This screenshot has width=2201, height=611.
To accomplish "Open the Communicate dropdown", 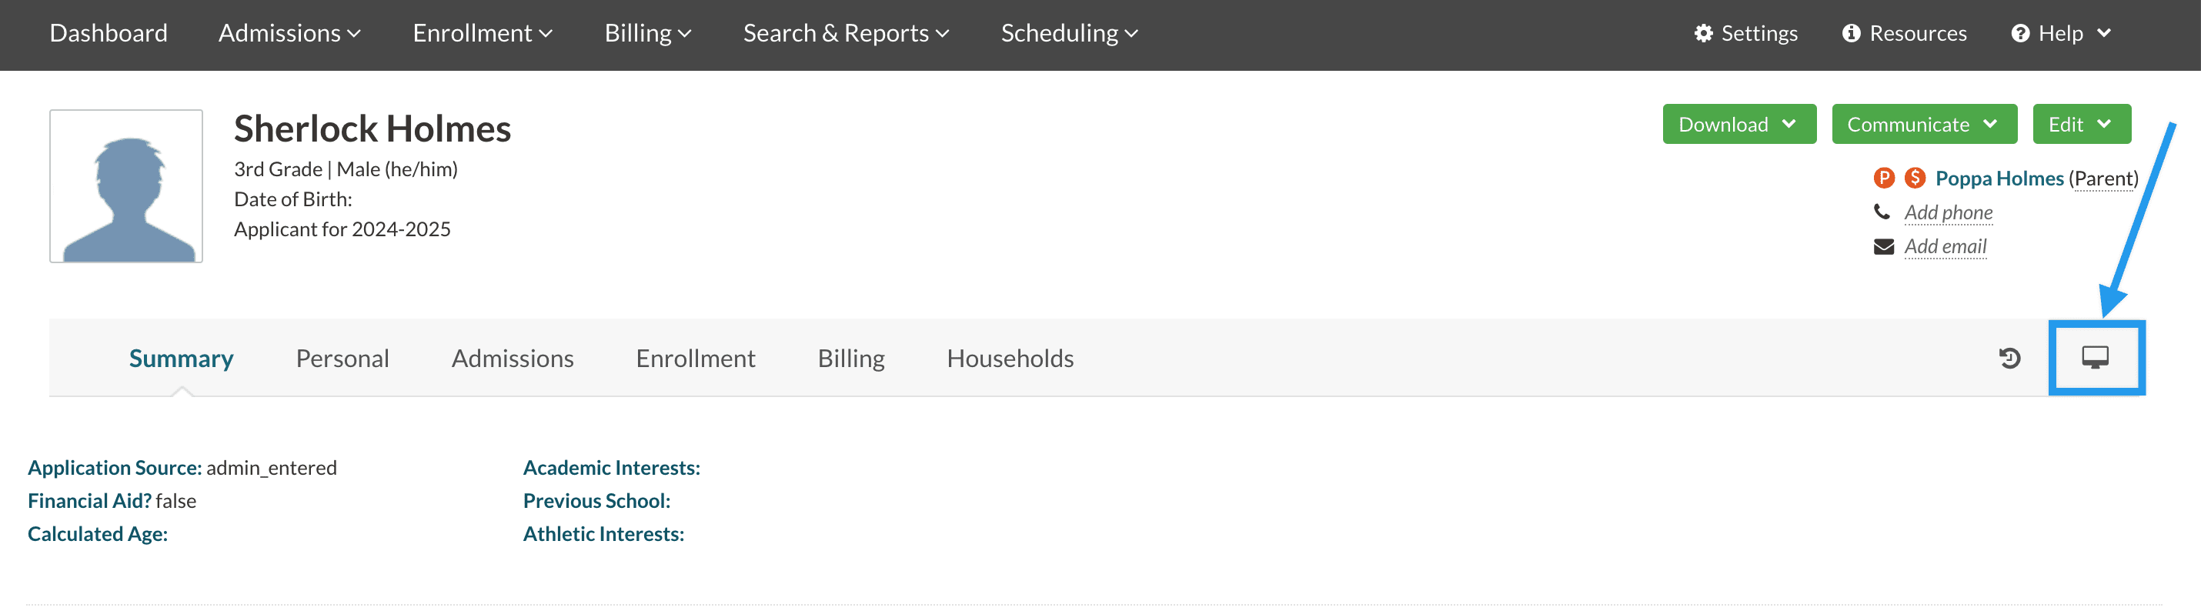I will [x=1923, y=124].
